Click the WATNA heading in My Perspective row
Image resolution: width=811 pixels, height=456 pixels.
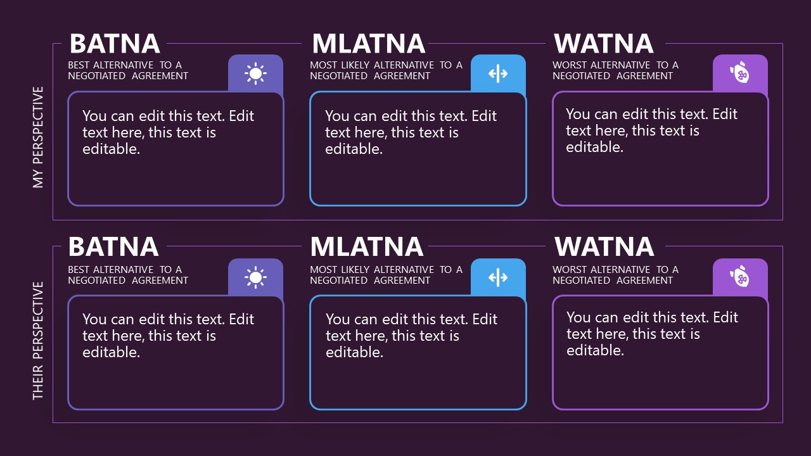tap(604, 44)
